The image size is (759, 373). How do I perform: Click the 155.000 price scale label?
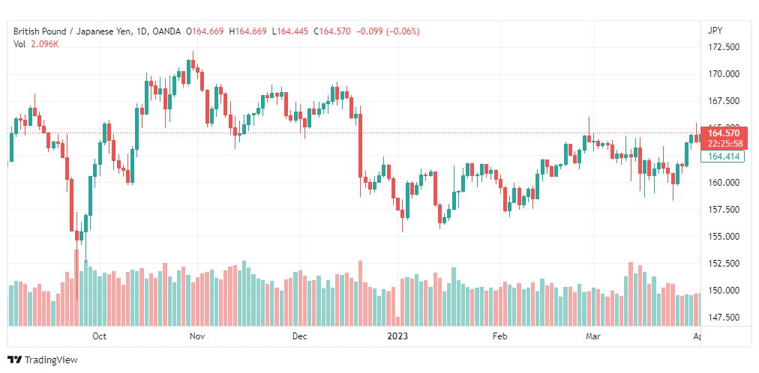tap(724, 236)
